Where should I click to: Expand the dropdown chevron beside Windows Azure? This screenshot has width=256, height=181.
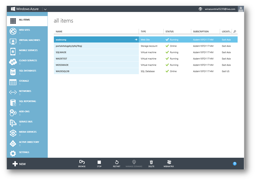pyautogui.click(x=45, y=9)
